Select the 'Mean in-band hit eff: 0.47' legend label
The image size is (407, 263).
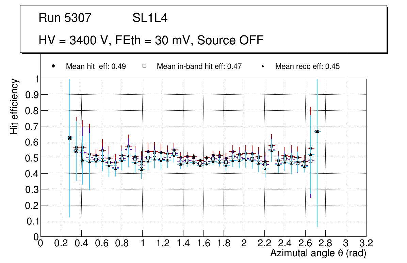[x=199, y=66]
